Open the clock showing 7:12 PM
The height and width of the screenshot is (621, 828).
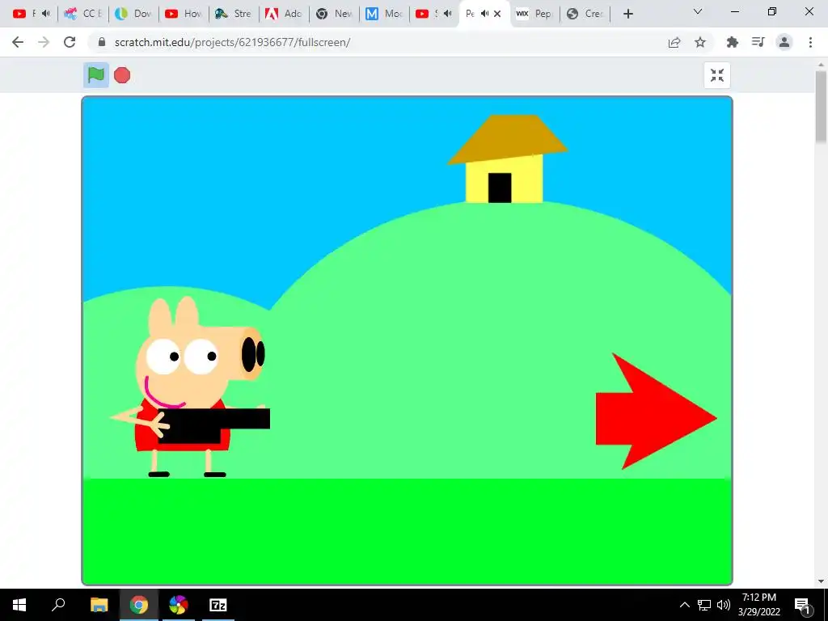pyautogui.click(x=758, y=605)
